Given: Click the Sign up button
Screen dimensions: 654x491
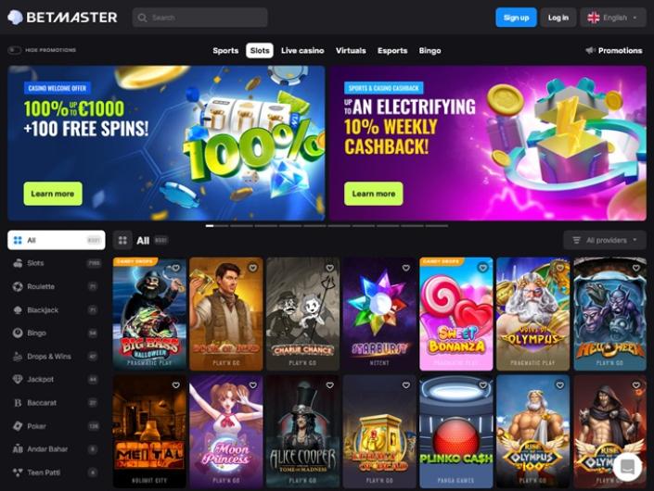Looking at the screenshot, I should click(x=516, y=18).
